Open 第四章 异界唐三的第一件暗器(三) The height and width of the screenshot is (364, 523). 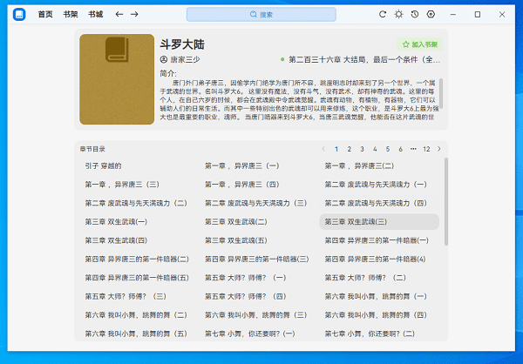pyautogui.click(x=259, y=259)
